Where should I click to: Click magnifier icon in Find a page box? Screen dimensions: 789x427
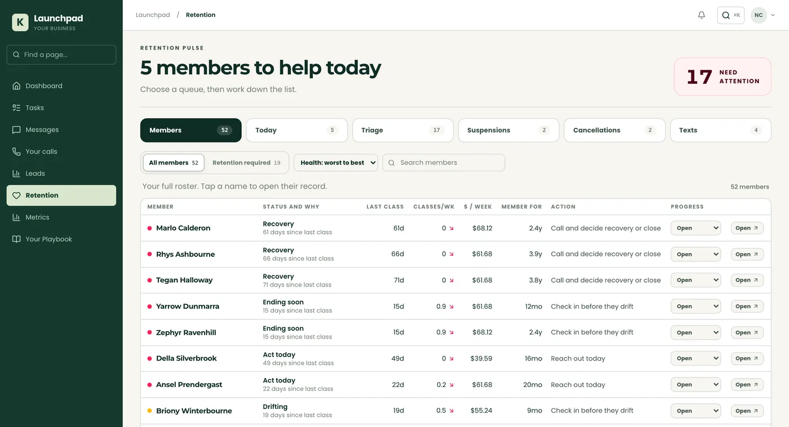[16, 55]
